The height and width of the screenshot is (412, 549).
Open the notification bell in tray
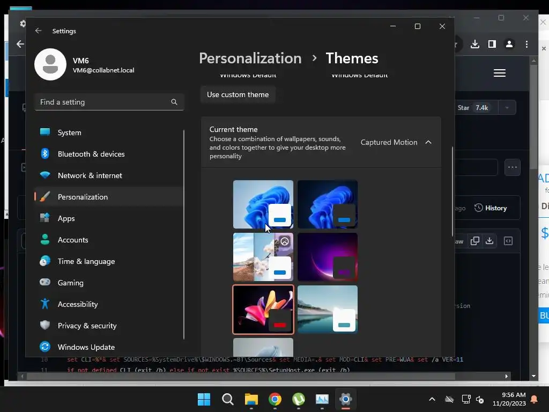535,399
